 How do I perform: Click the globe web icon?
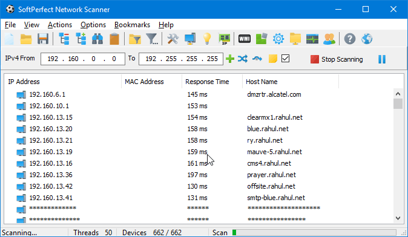coord(367,39)
